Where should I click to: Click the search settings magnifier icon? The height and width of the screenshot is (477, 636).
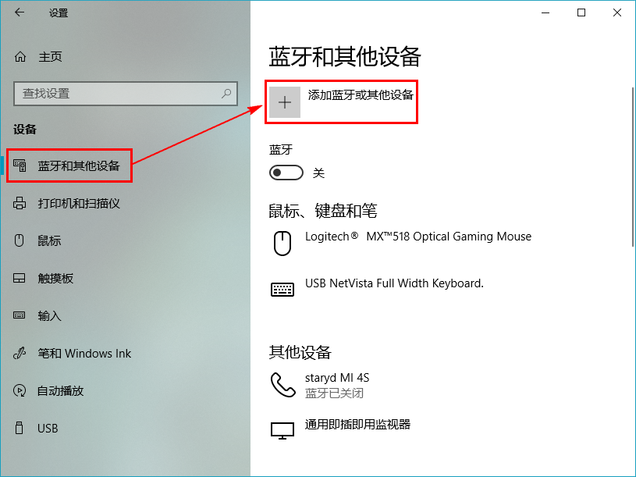click(226, 93)
